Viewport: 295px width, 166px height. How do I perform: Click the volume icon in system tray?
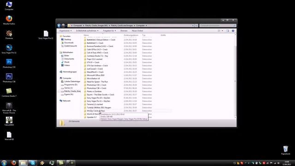click(278, 163)
